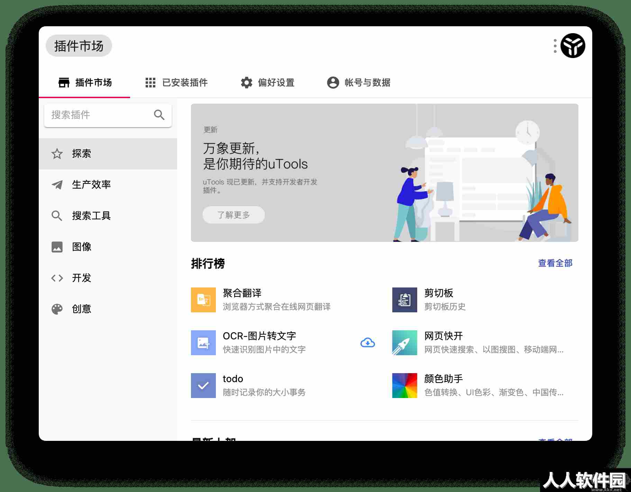Select 创意 category in sidebar
This screenshot has height=492, width=631.
(108, 309)
